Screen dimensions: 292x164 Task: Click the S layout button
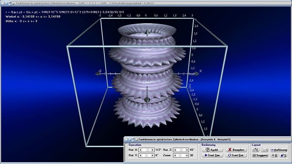coord(283,155)
